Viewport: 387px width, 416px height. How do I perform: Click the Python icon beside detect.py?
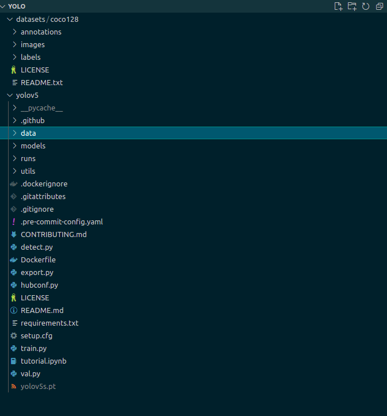click(x=14, y=247)
